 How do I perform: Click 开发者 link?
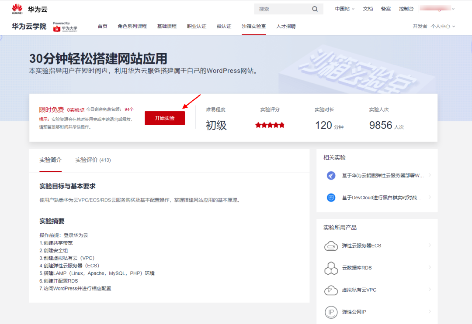coord(420,27)
